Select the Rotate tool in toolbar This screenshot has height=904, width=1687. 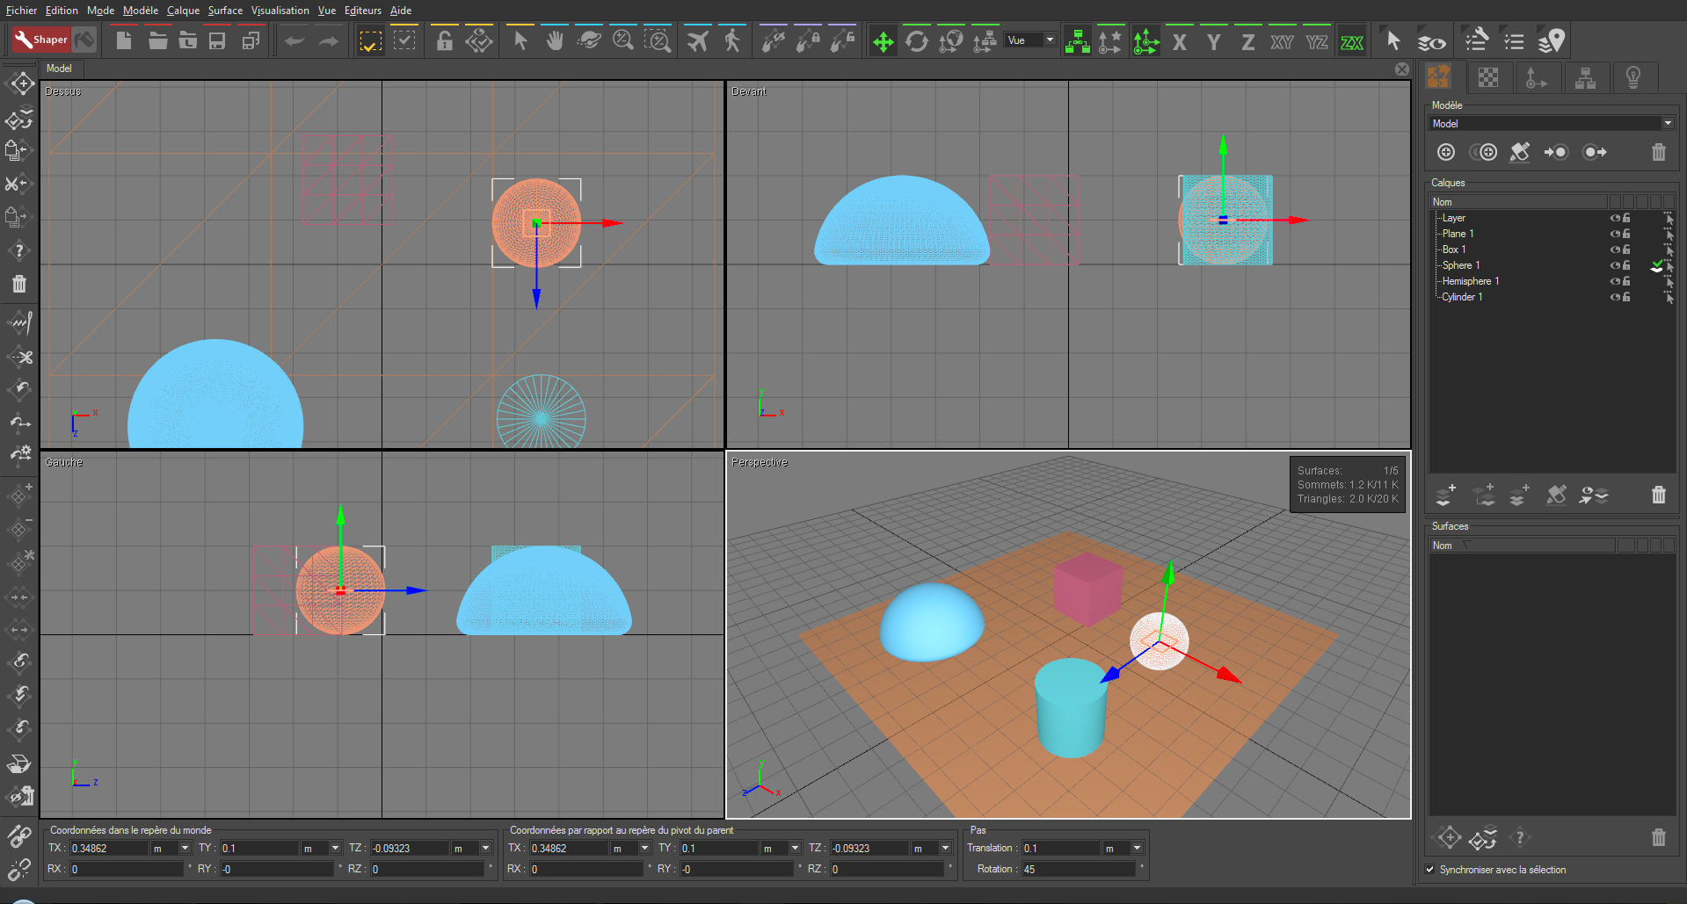click(x=916, y=41)
